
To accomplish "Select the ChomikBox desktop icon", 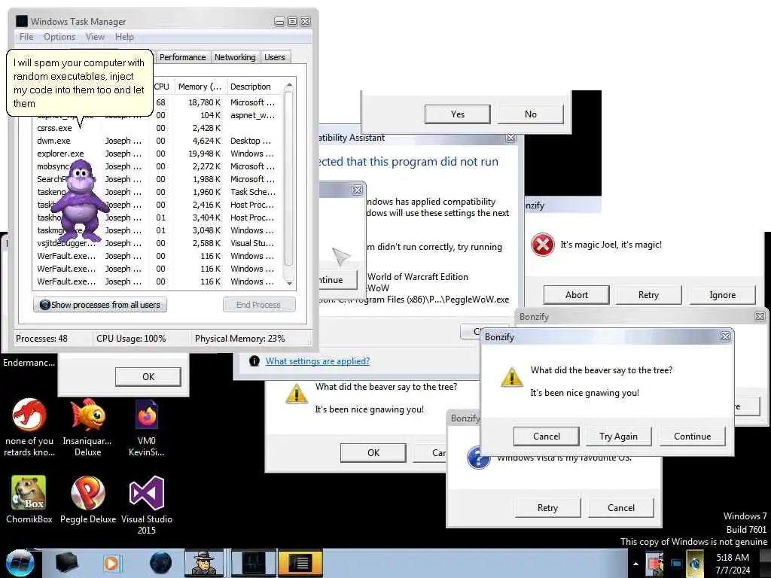I will pos(29,500).
